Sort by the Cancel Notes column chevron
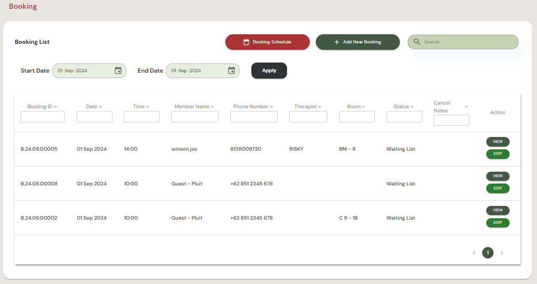The image size is (537, 284). pos(466,107)
